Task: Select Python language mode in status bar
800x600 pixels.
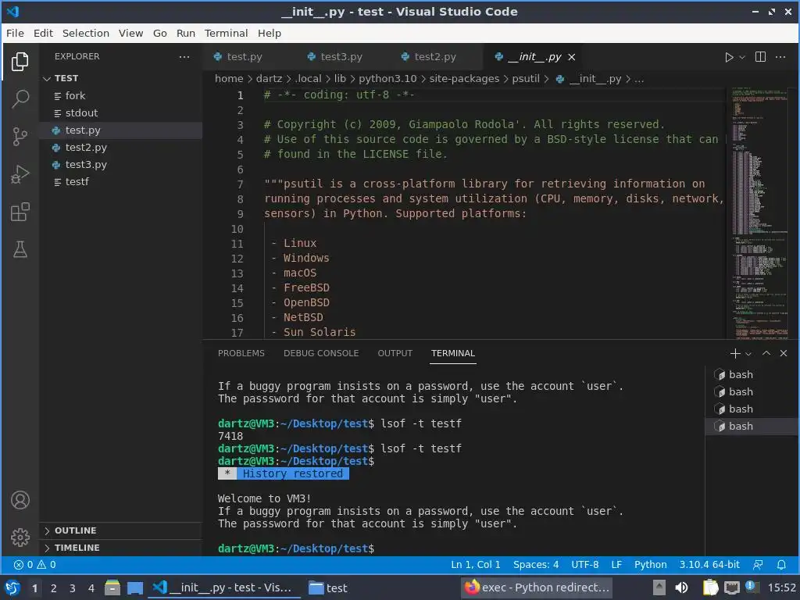Action: (651, 564)
